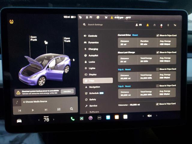Open car controls from the car icon
The width and height of the screenshot is (192, 144).
19,121
